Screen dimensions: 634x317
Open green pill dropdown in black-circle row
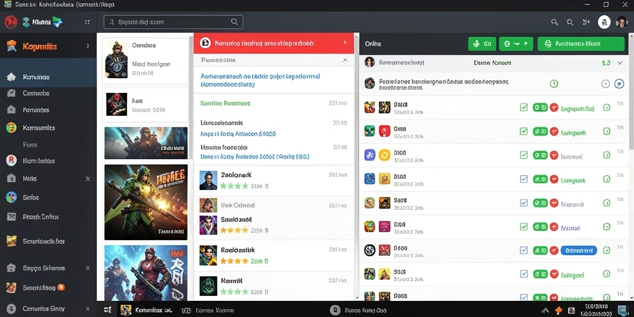click(x=541, y=251)
